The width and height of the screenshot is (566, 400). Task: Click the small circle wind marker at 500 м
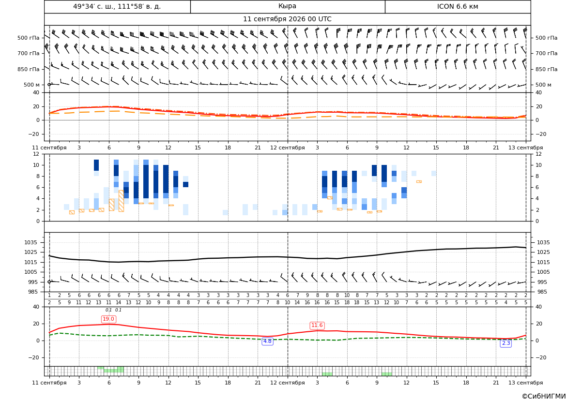[x=49, y=85]
